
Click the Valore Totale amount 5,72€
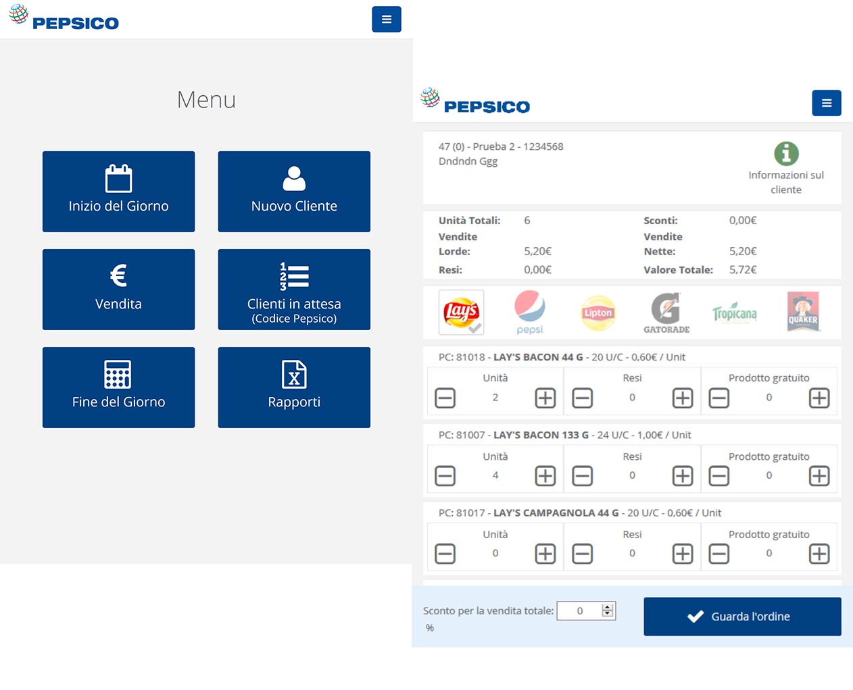pos(743,269)
